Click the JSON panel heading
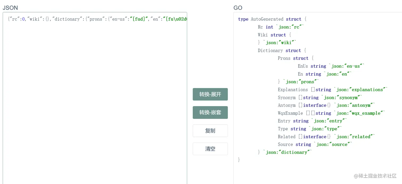402x184 pixels. [x=10, y=8]
